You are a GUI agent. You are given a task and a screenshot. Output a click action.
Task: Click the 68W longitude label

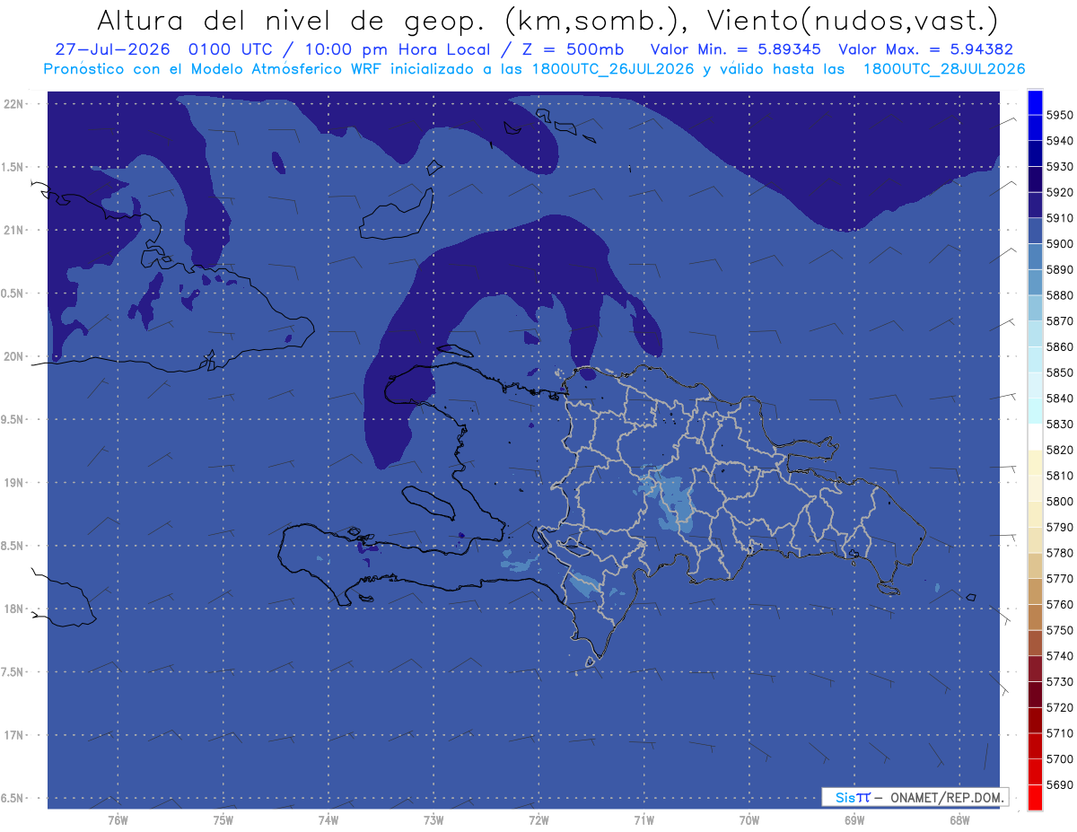[959, 819]
